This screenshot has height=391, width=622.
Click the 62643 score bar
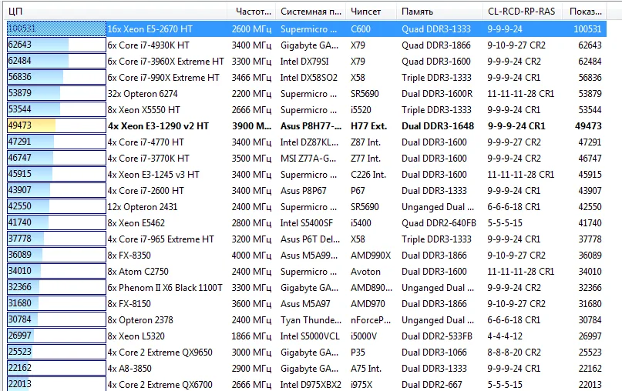coord(56,45)
